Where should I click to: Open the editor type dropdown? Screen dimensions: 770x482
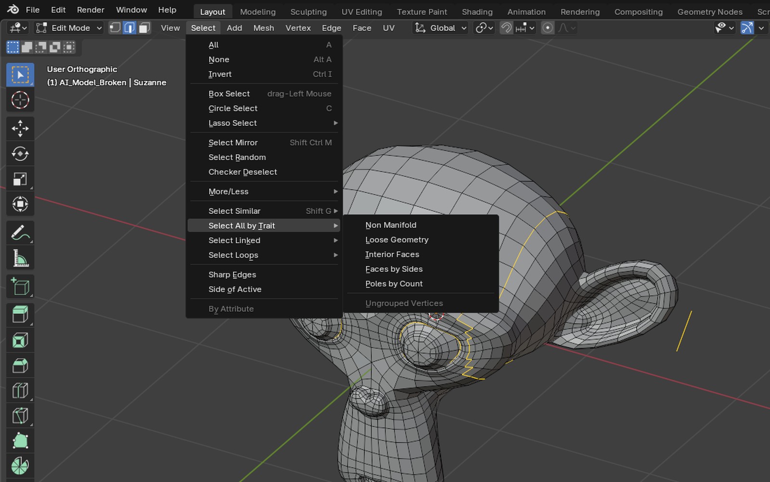tap(18, 28)
